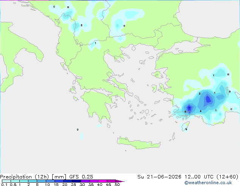This screenshot has height=186, width=240.
Task: Click the 1–2 mm legend color swatch
Action: pos(24,181)
